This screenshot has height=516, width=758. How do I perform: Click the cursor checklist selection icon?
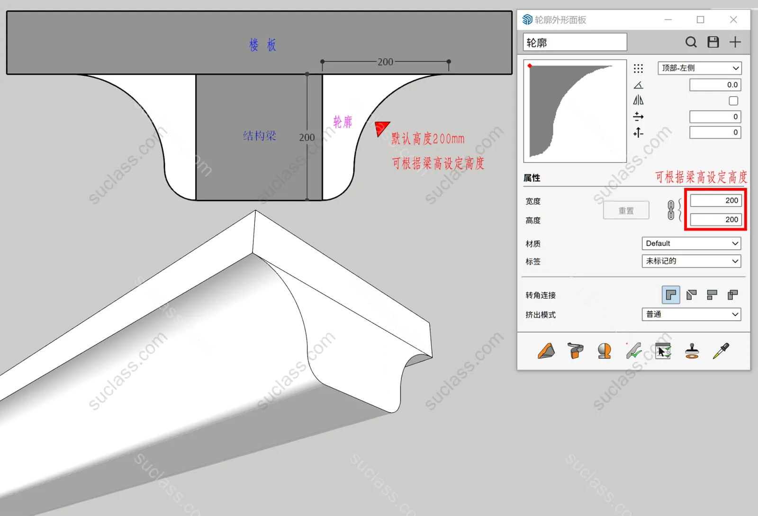click(x=663, y=351)
